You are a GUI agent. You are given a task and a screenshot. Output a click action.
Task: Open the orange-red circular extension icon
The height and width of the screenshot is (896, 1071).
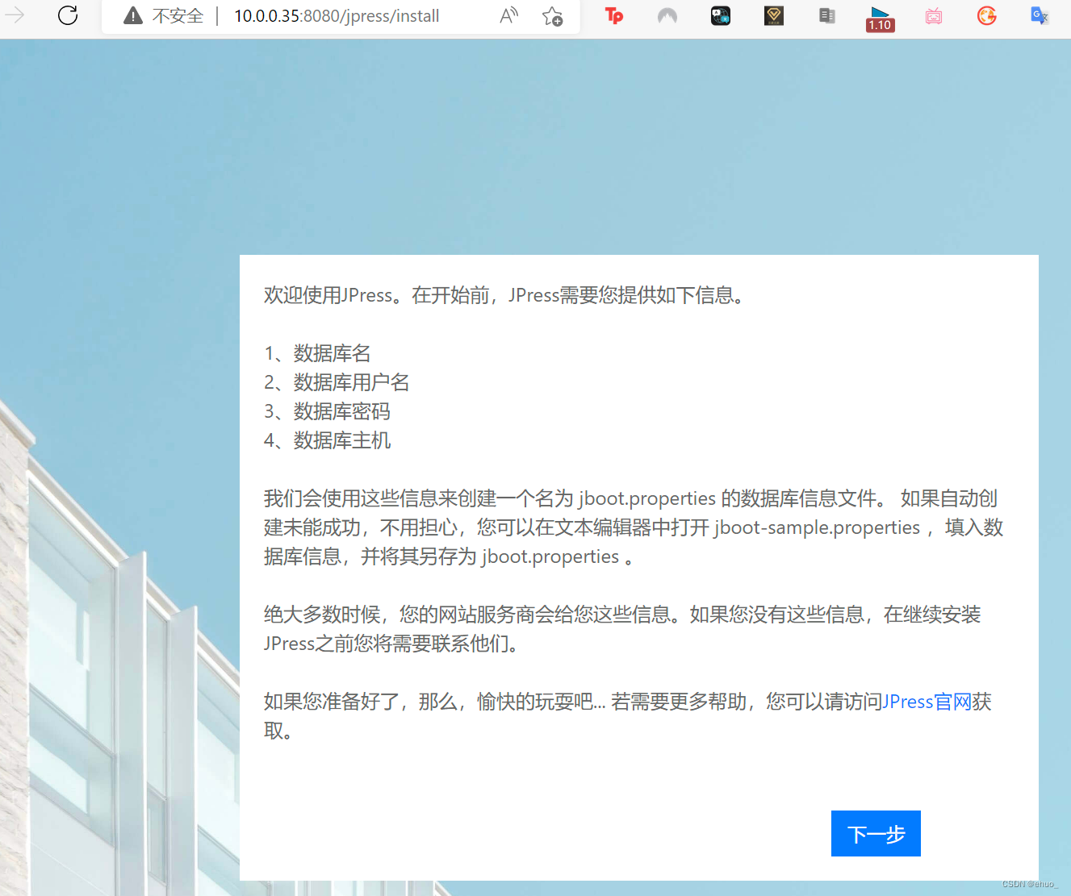987,15
